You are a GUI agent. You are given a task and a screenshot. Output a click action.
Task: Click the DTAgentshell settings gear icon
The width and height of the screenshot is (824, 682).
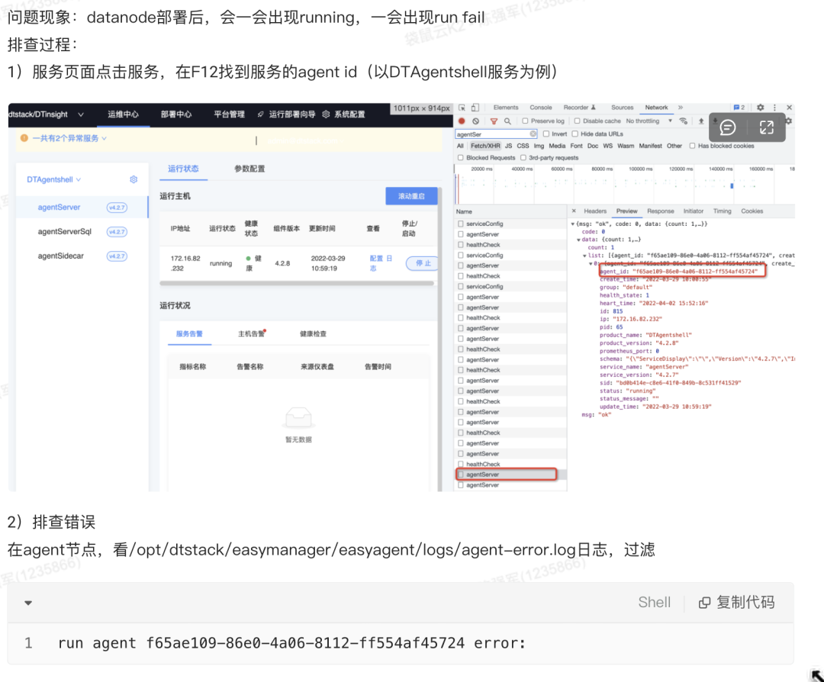(x=134, y=179)
